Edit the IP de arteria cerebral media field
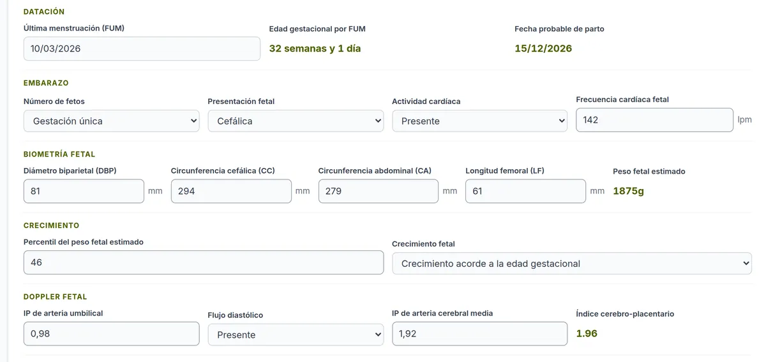 point(480,333)
